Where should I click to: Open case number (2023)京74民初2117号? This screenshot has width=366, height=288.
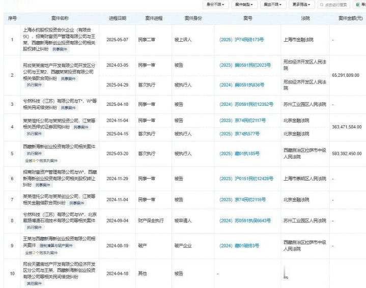(x=242, y=121)
